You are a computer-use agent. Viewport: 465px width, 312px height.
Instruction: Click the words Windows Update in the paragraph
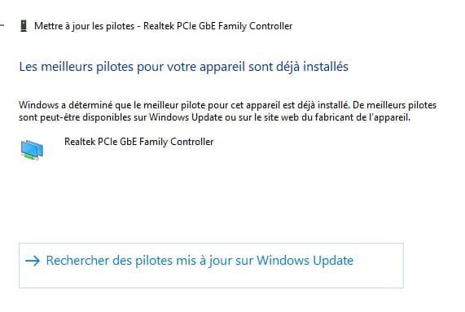186,117
